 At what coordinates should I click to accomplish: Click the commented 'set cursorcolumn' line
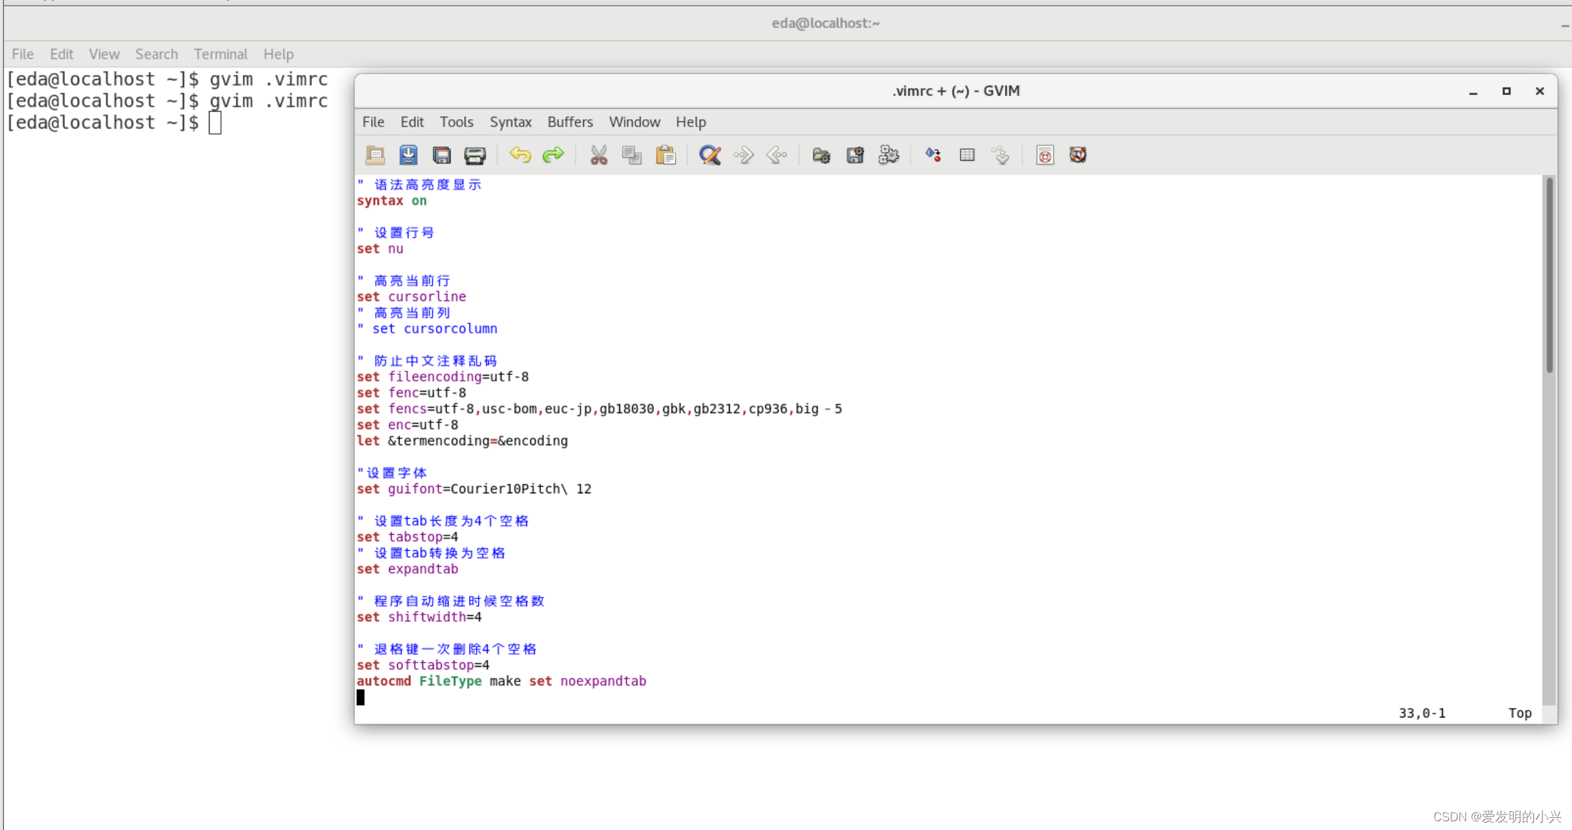tap(427, 329)
